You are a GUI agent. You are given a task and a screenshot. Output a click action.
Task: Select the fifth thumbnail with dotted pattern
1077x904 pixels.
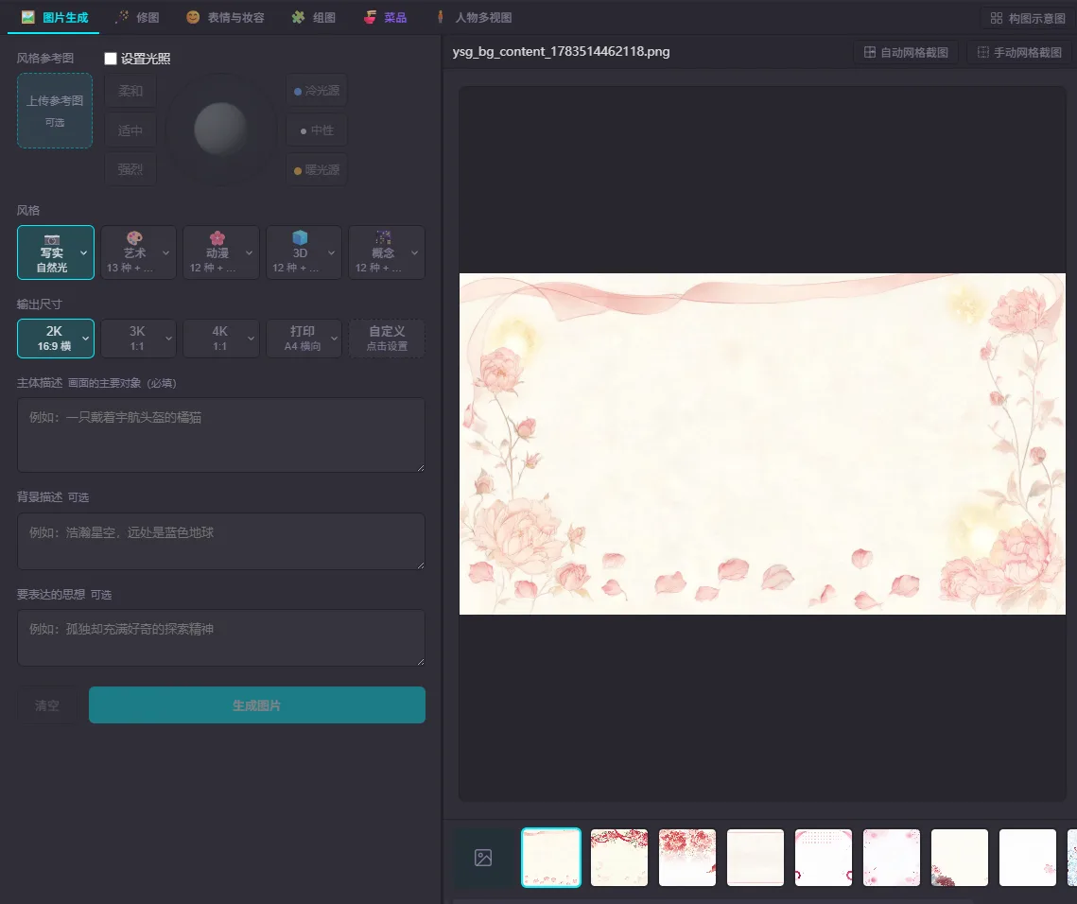[x=824, y=858]
